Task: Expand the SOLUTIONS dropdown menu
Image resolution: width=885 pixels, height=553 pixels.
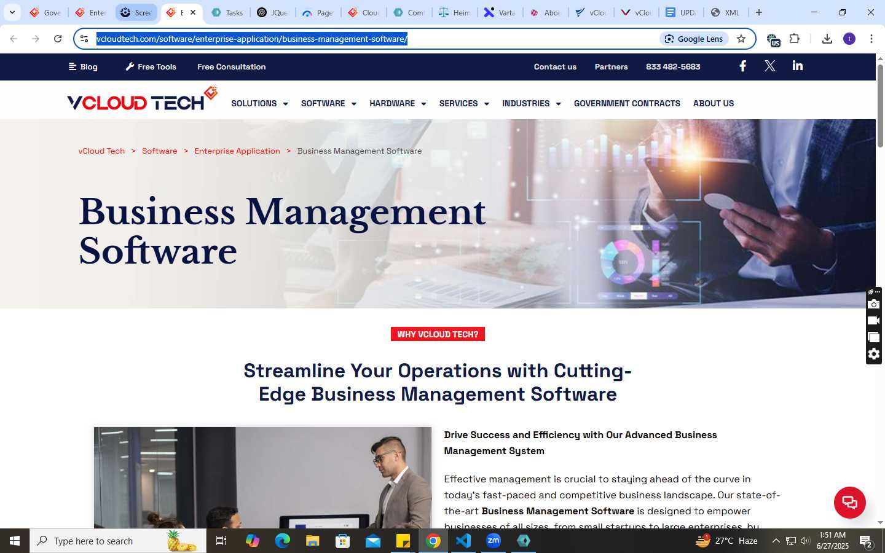Action: coord(259,103)
